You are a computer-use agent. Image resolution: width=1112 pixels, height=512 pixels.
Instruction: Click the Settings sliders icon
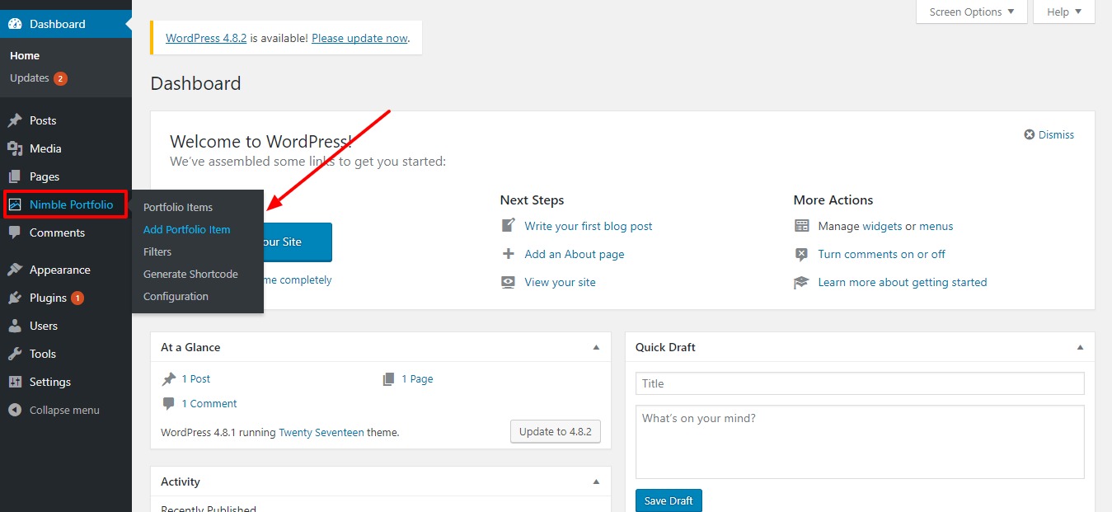(15, 382)
